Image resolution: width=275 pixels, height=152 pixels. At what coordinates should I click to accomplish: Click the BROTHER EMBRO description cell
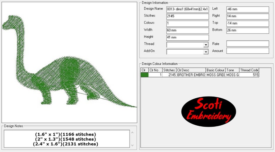click(x=191, y=75)
